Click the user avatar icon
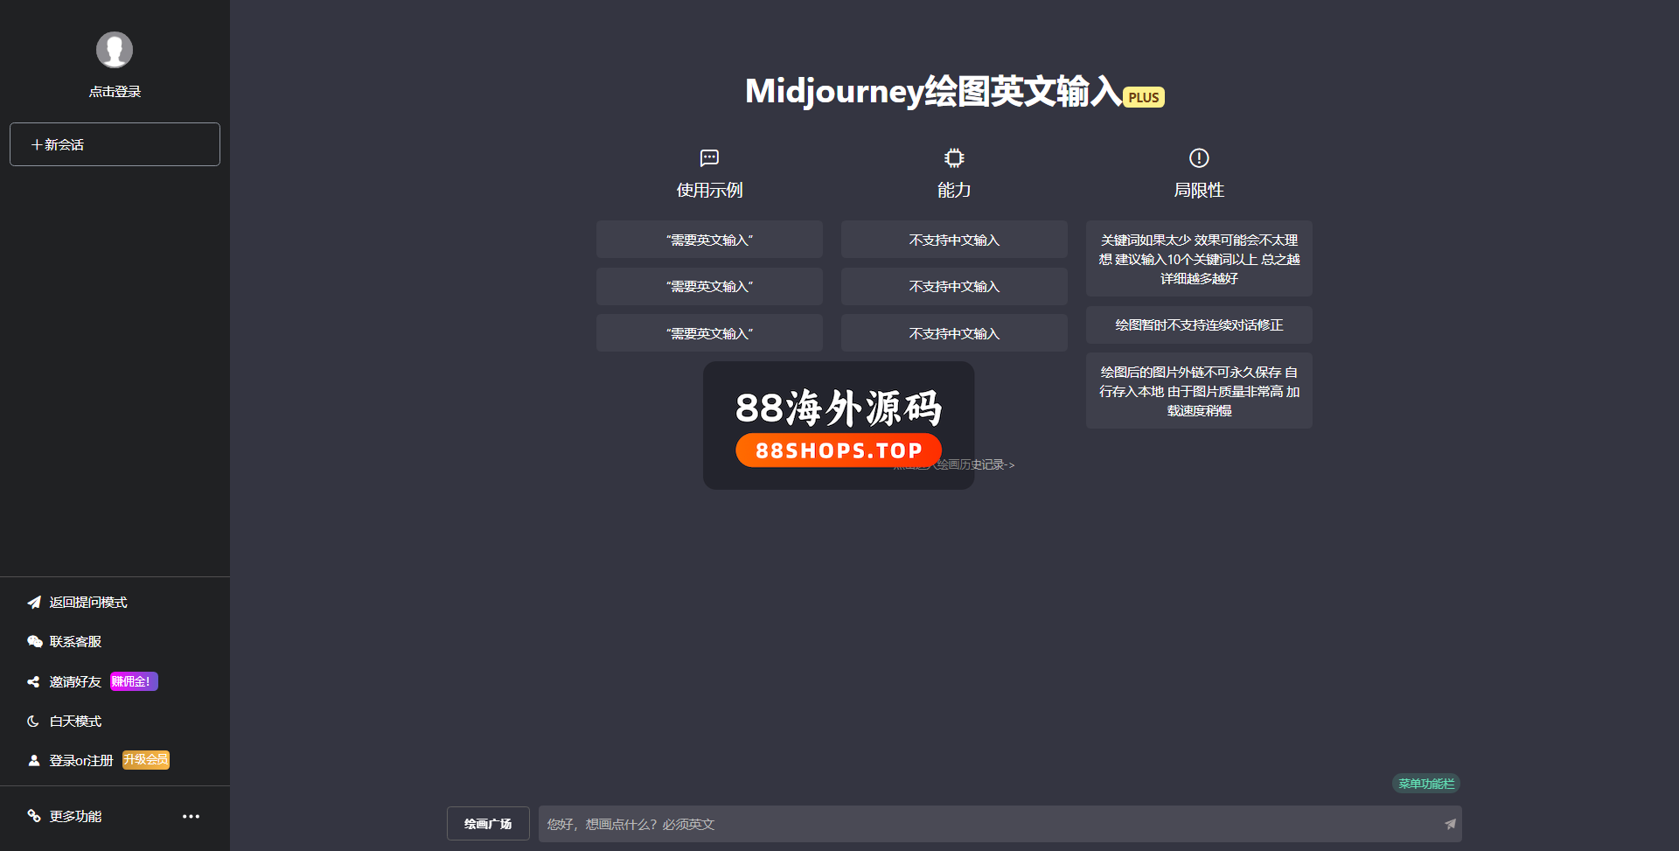Screen dimensions: 1679x851 115,50
